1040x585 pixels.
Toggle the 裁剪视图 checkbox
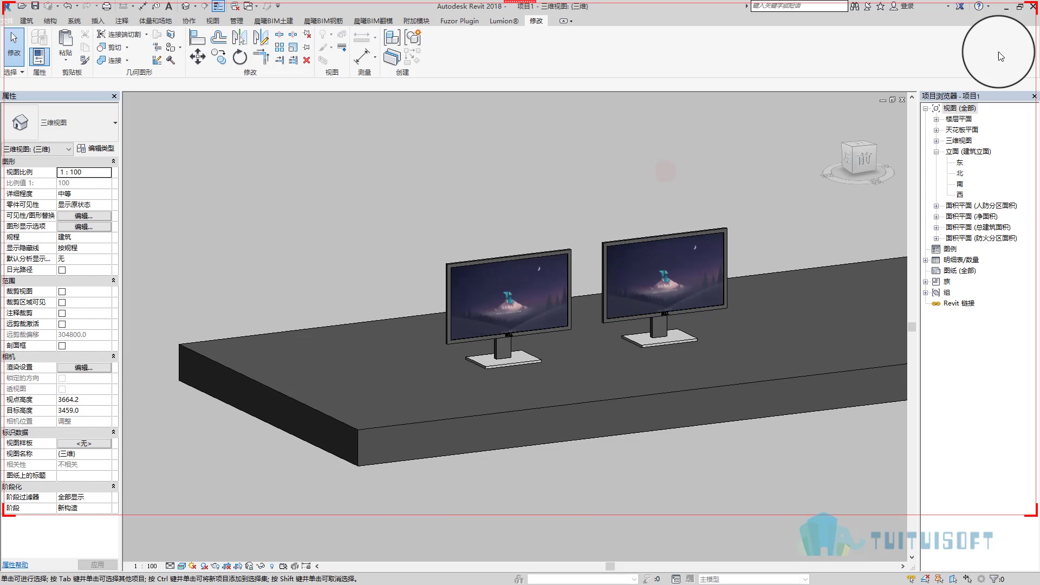click(x=62, y=291)
